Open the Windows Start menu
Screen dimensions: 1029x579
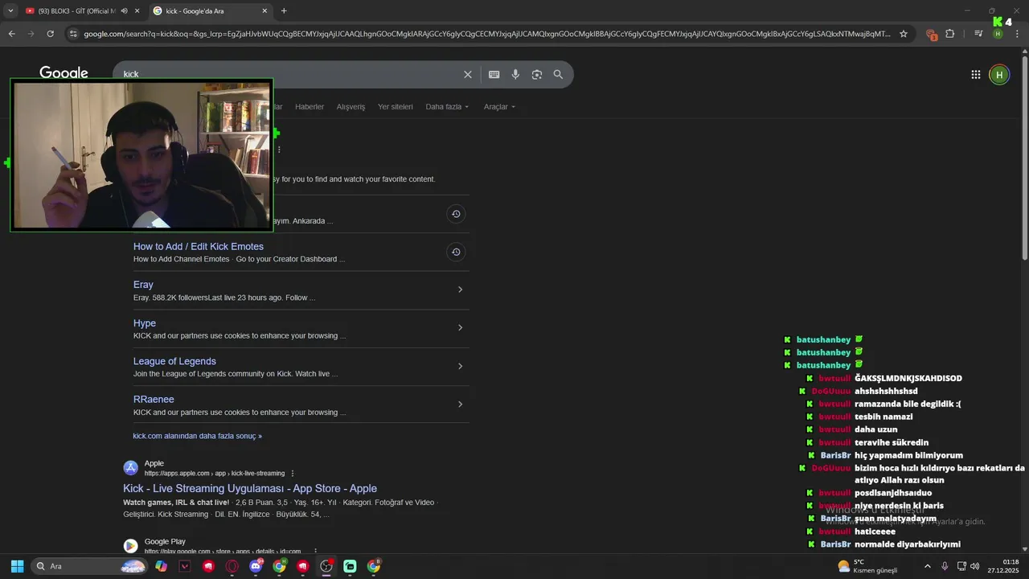coord(17,566)
